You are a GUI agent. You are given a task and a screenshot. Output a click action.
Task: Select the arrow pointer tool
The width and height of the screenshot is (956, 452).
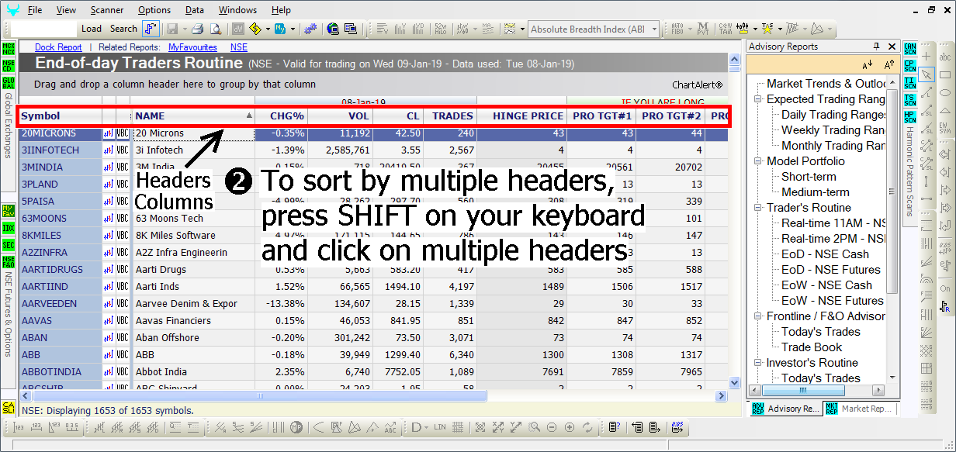click(x=926, y=74)
